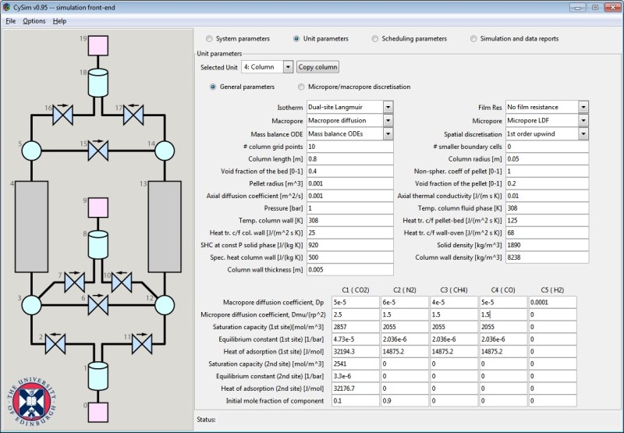This screenshot has height=433, width=624.
Task: Open the Options menu
Action: pyautogui.click(x=34, y=21)
